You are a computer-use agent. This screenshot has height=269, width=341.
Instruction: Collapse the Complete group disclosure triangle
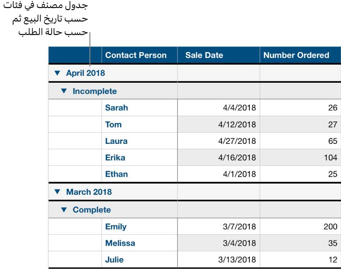coord(65,209)
